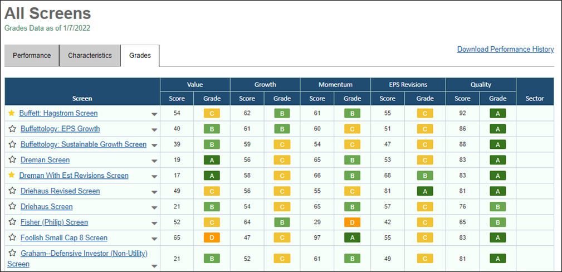Screen dimensions: 562x272
Task: Favorite the Driehaus Screen with star icon
Action: (x=13, y=206)
